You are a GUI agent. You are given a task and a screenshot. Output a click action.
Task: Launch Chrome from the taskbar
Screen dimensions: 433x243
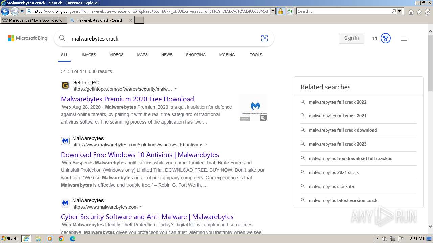pyautogui.click(x=61, y=239)
